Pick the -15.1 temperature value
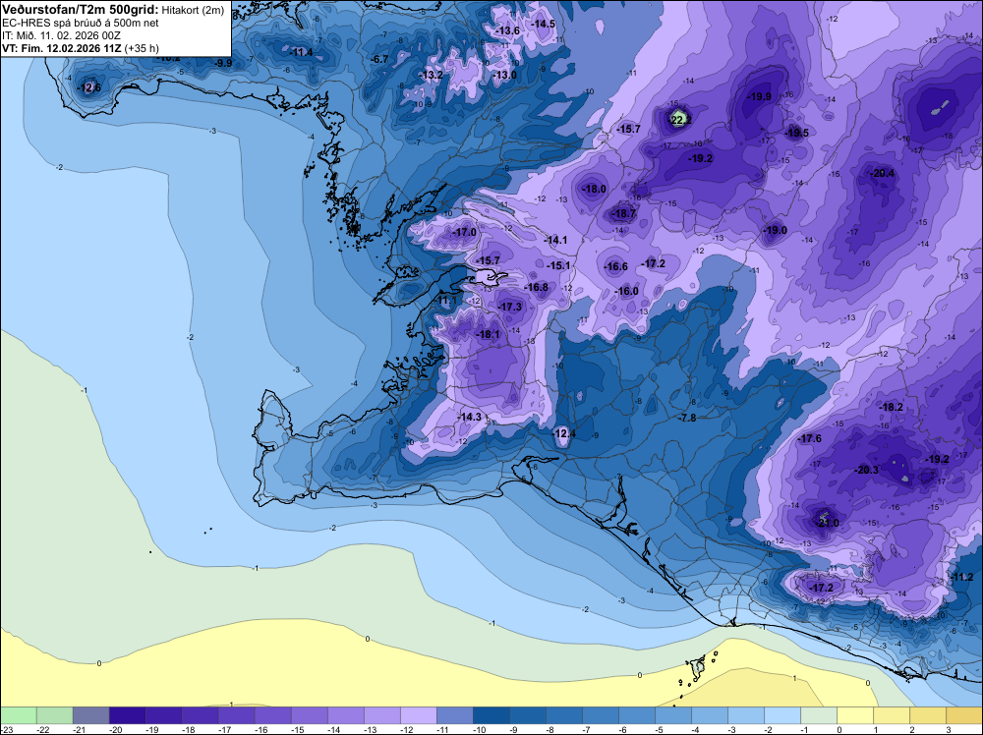 pyautogui.click(x=558, y=266)
